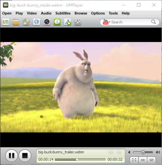Viewport: 162px width, 165px height.
Task: Open the Play menu
Action: tap(19, 13)
